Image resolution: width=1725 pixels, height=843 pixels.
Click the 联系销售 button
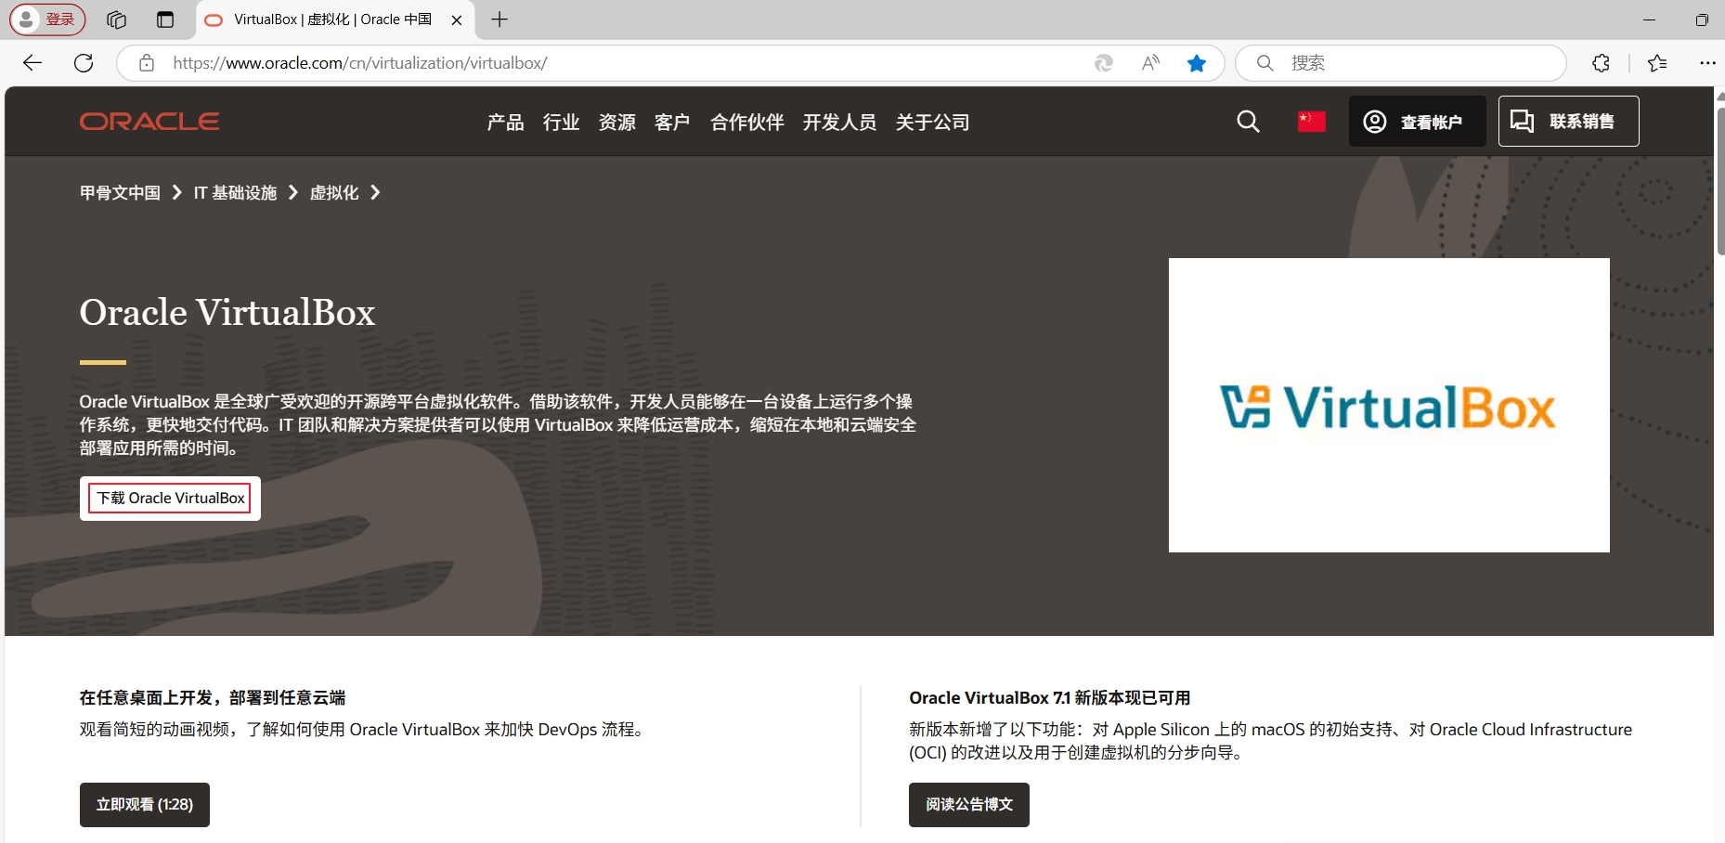coord(1568,122)
